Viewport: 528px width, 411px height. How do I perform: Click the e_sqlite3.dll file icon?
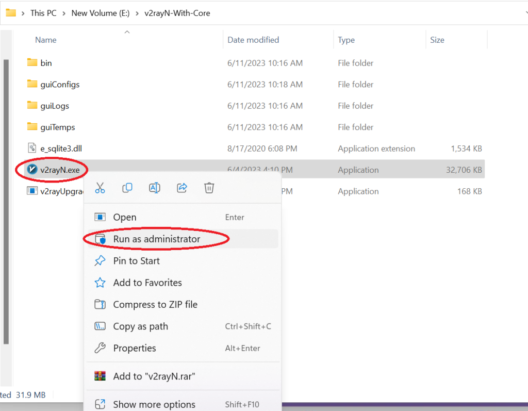tap(32, 149)
